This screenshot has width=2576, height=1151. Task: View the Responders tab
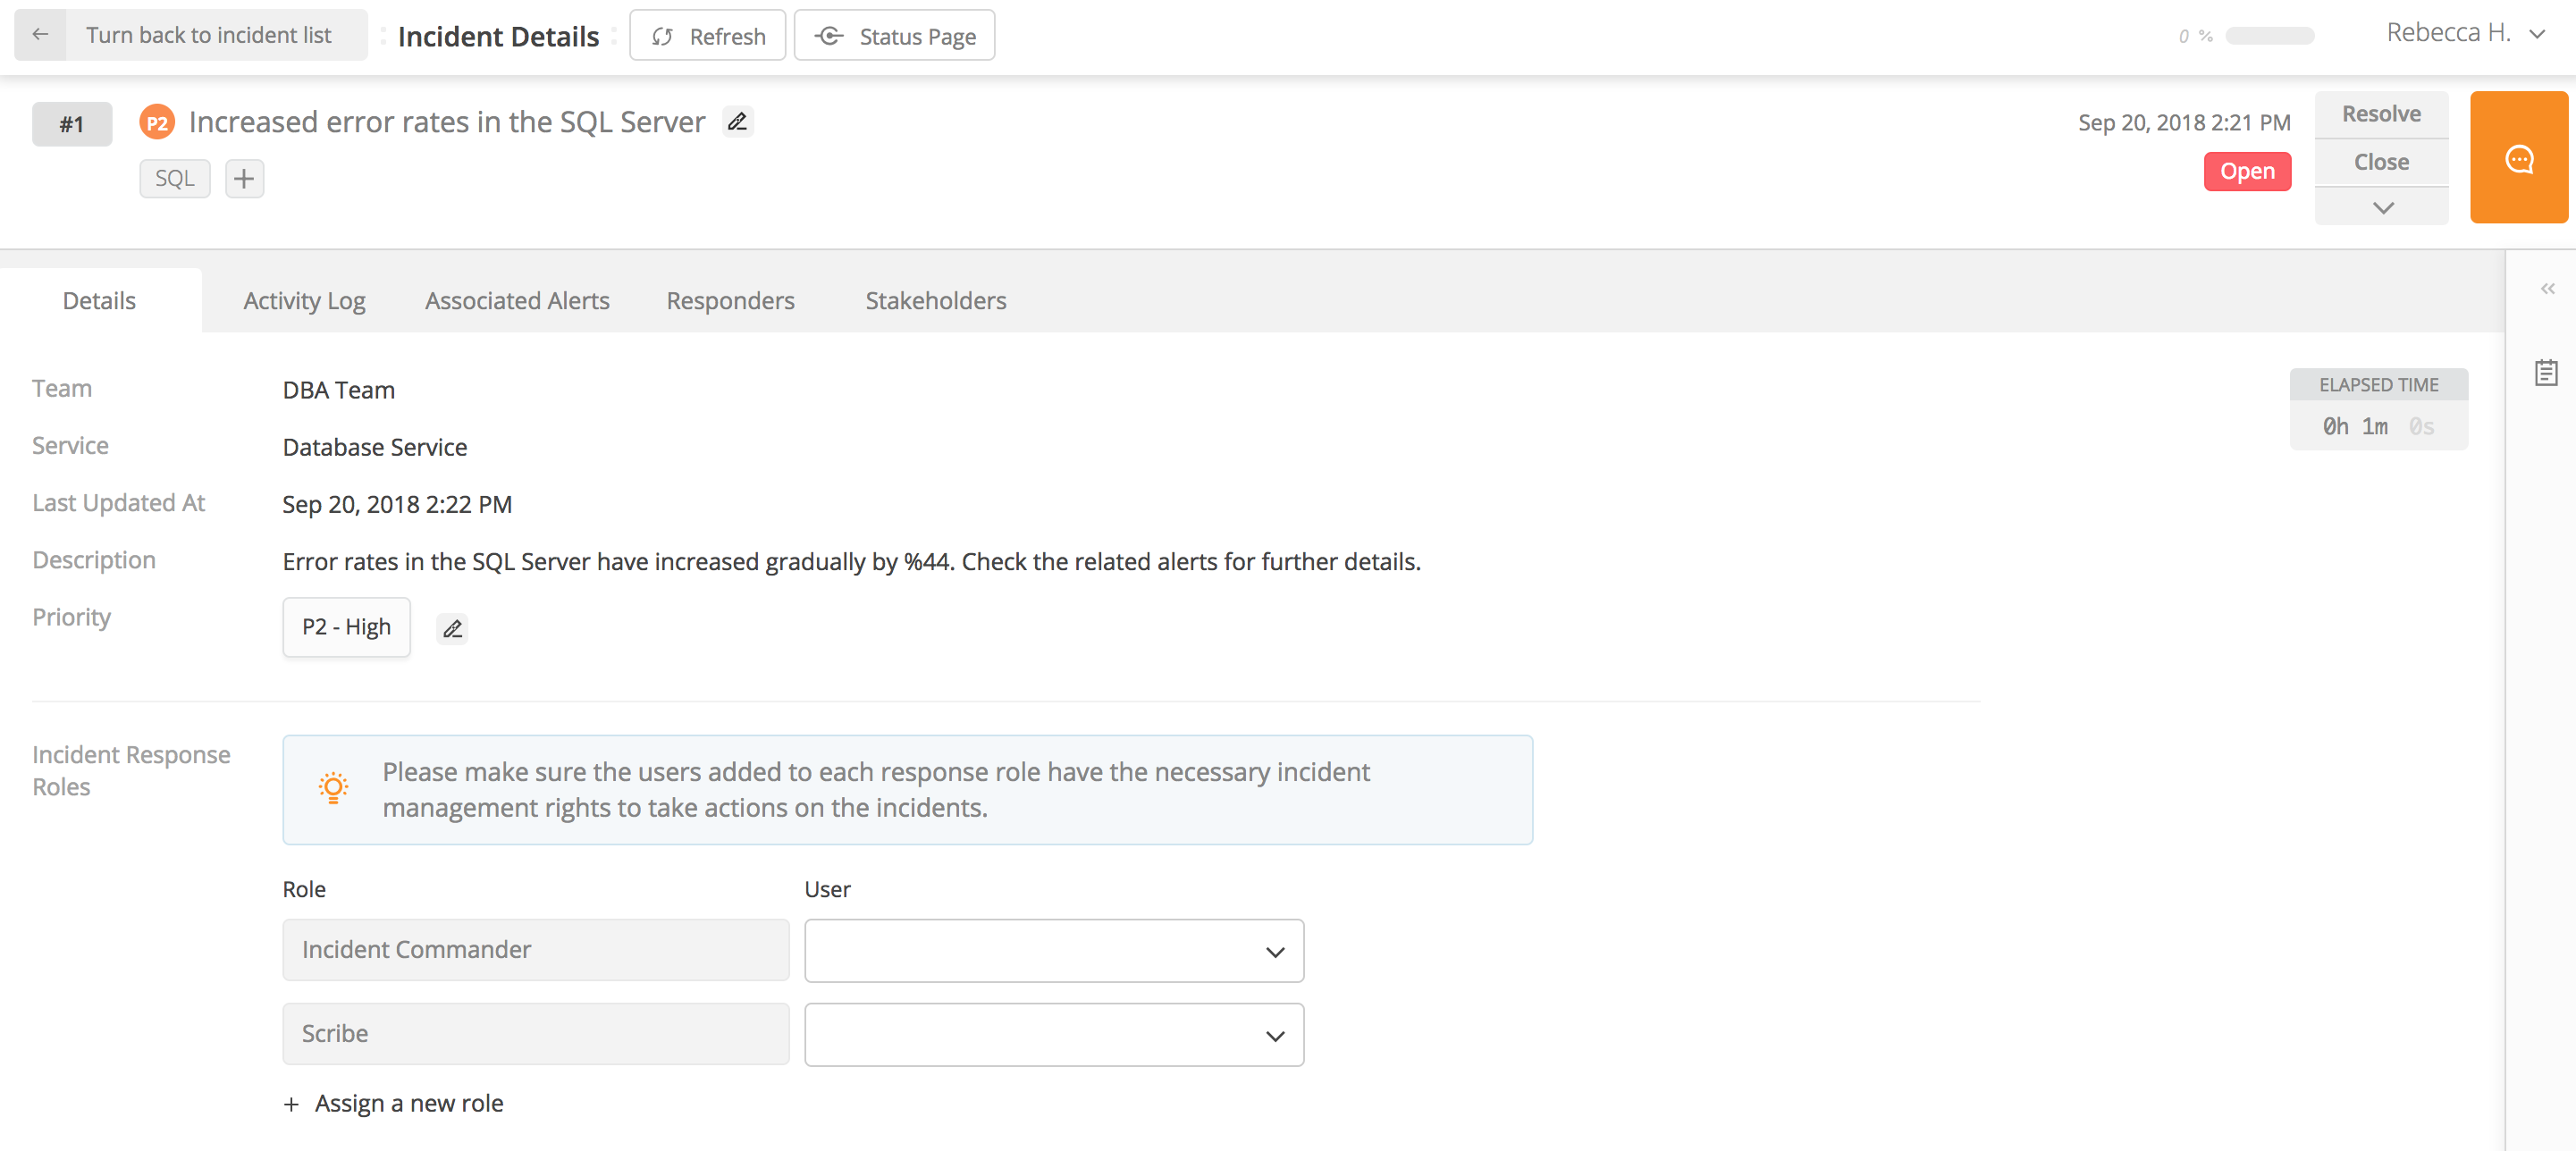[x=730, y=301]
